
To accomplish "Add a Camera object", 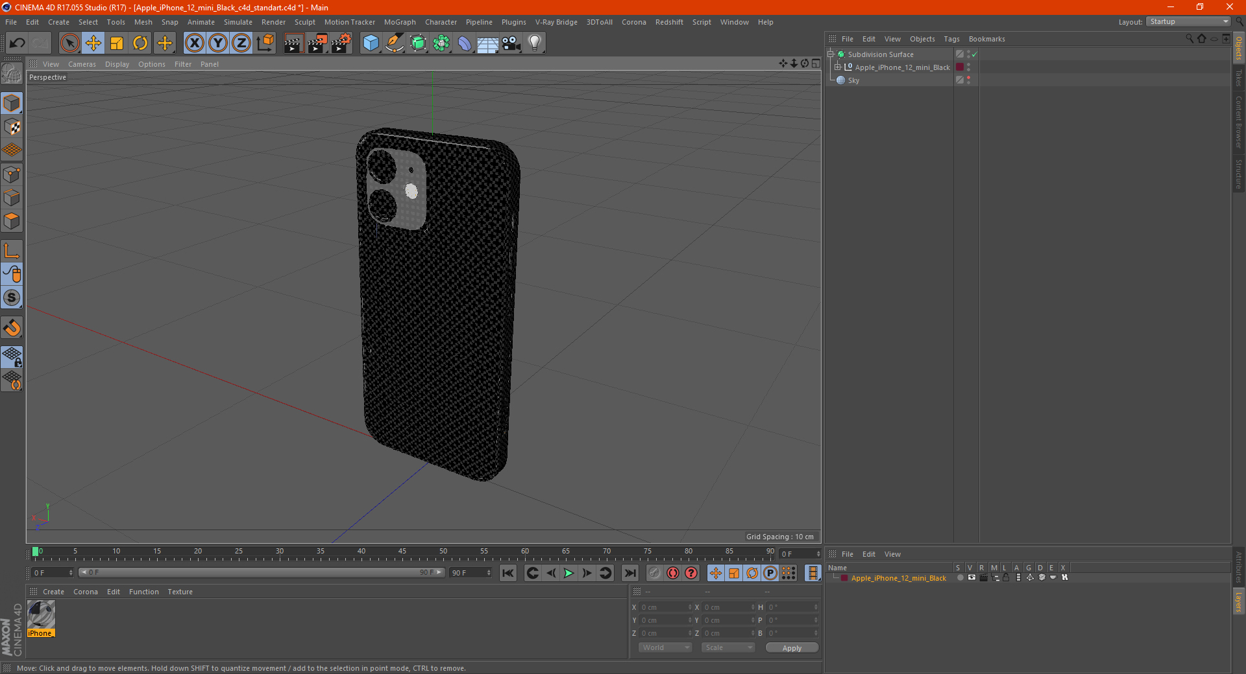I will (x=511, y=43).
